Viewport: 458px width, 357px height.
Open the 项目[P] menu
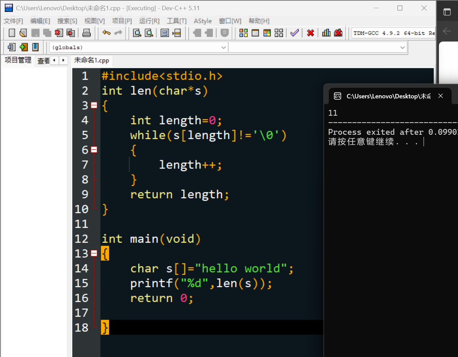point(122,21)
